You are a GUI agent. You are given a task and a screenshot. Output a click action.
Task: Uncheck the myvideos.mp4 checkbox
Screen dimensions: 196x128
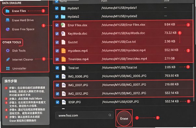click(x=57, y=50)
